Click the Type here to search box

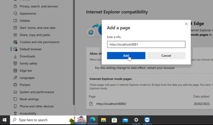coord(48,120)
